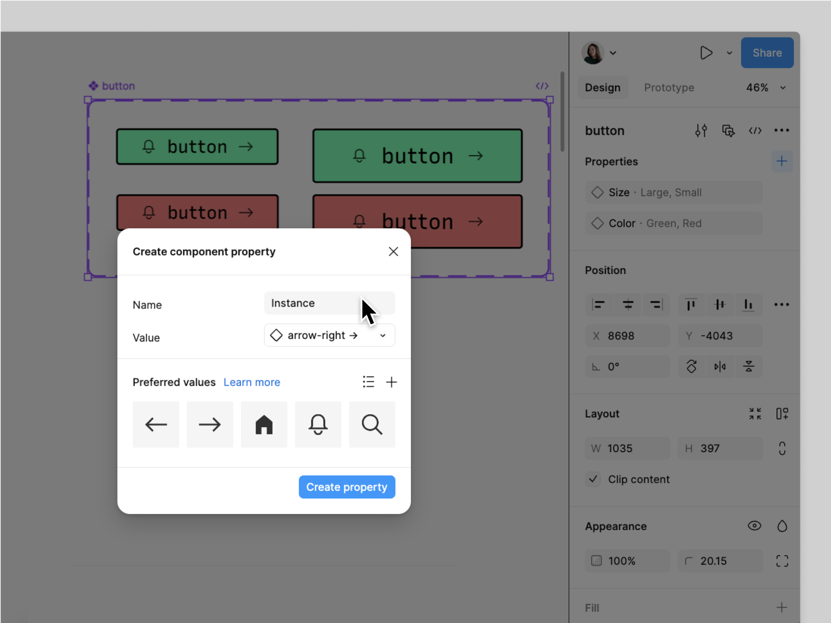Switch to the Design tab
The image size is (831, 623).
603,87
